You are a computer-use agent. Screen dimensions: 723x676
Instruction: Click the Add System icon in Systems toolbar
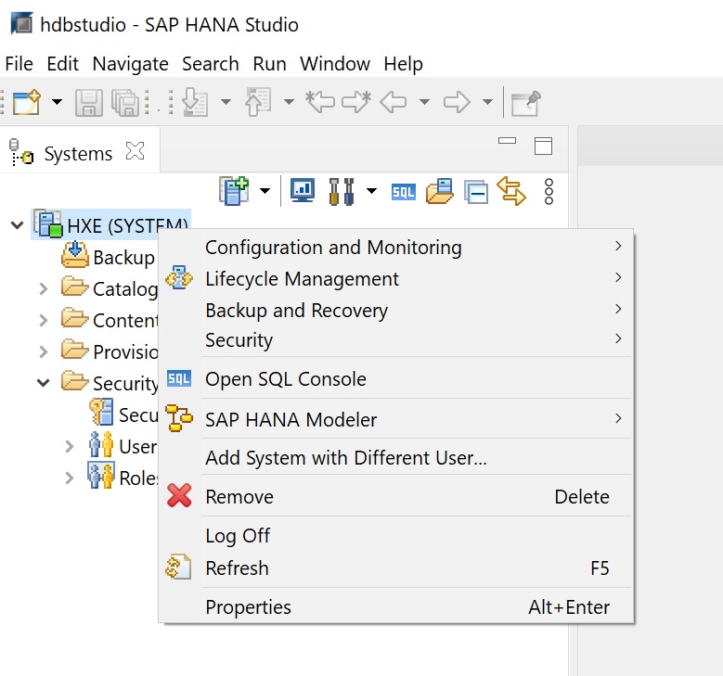[x=234, y=191]
